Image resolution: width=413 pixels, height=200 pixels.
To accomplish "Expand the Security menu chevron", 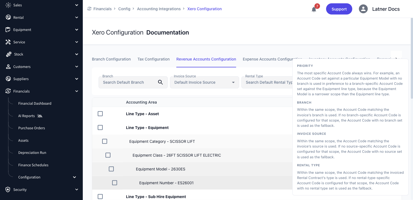I will [77, 190].
